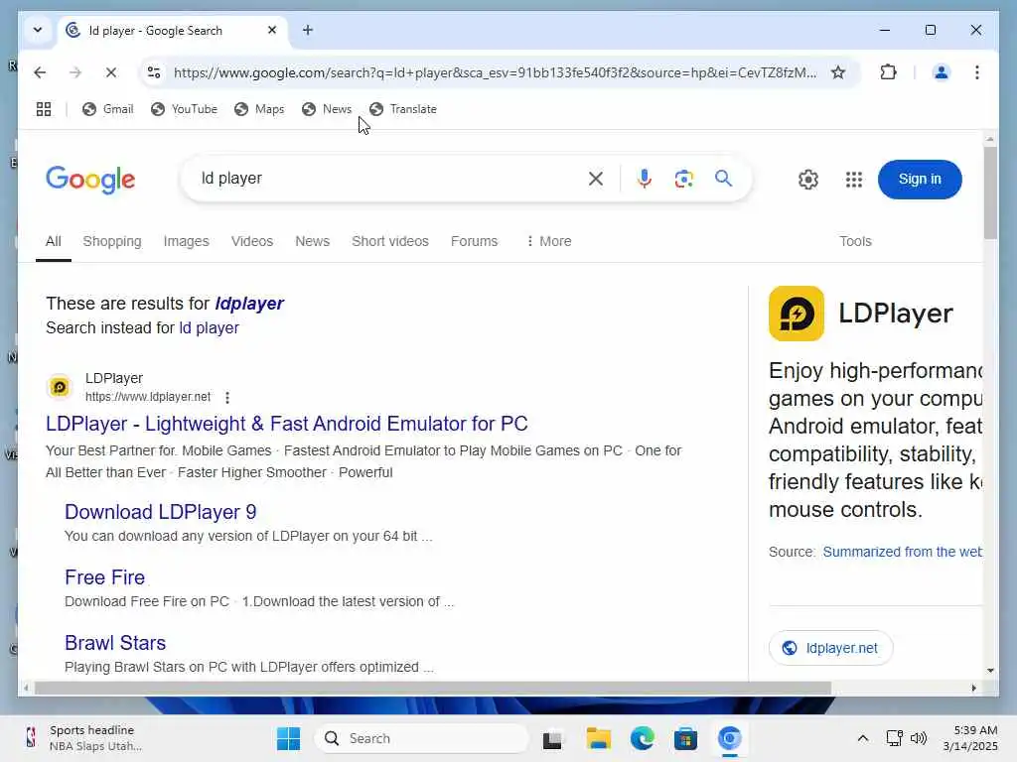The height and width of the screenshot is (762, 1017).
Task: Switch to the Short videos tab
Action: click(390, 242)
